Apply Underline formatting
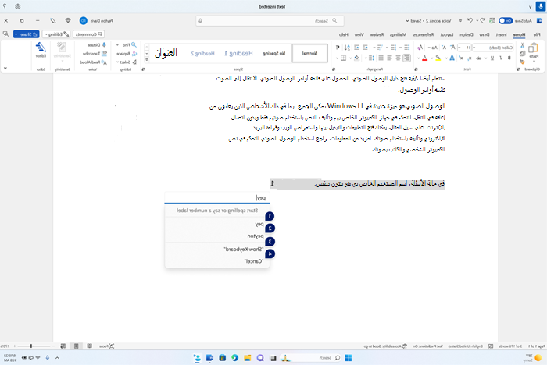 click(492, 58)
